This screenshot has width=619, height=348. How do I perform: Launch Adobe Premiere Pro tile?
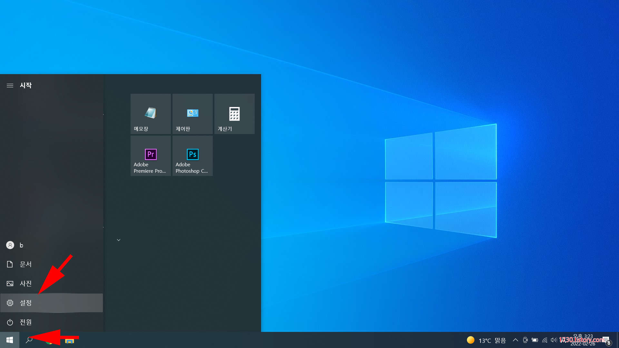(151, 156)
